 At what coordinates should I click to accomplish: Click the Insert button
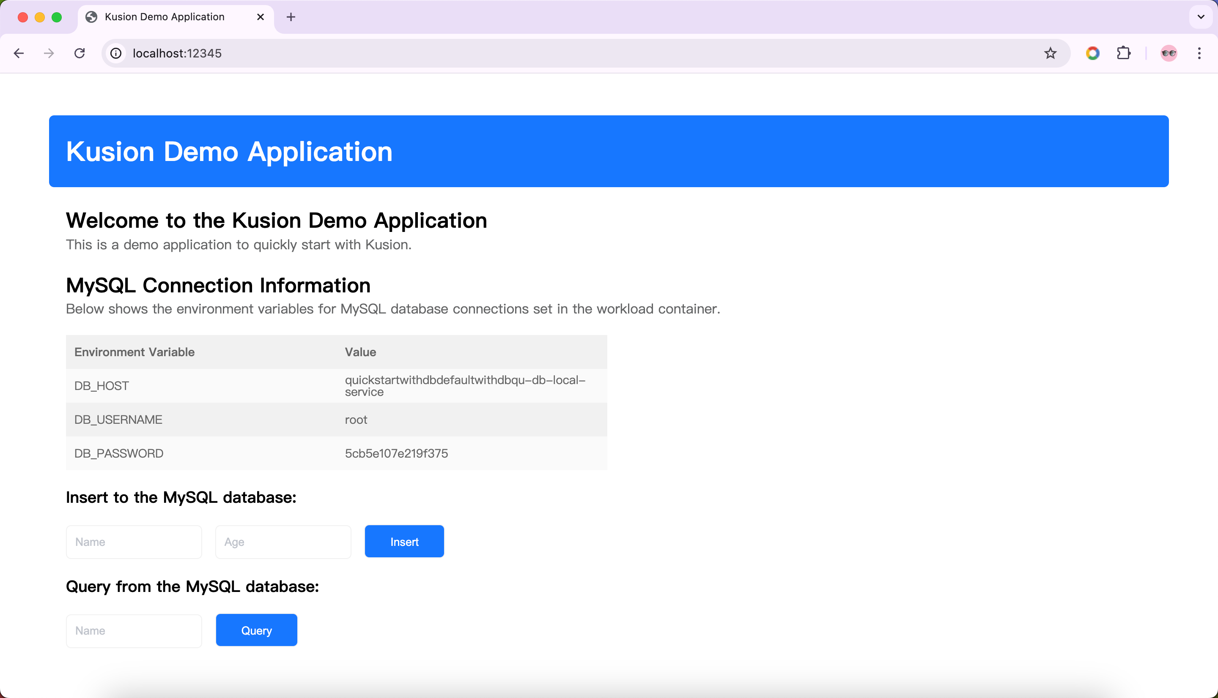(404, 541)
